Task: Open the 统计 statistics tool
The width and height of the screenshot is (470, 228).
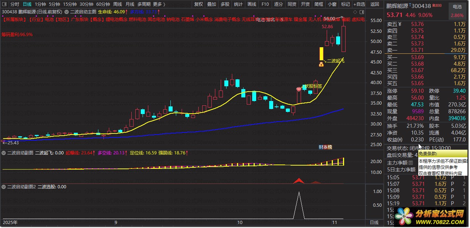Action: pyautogui.click(x=238, y=4)
